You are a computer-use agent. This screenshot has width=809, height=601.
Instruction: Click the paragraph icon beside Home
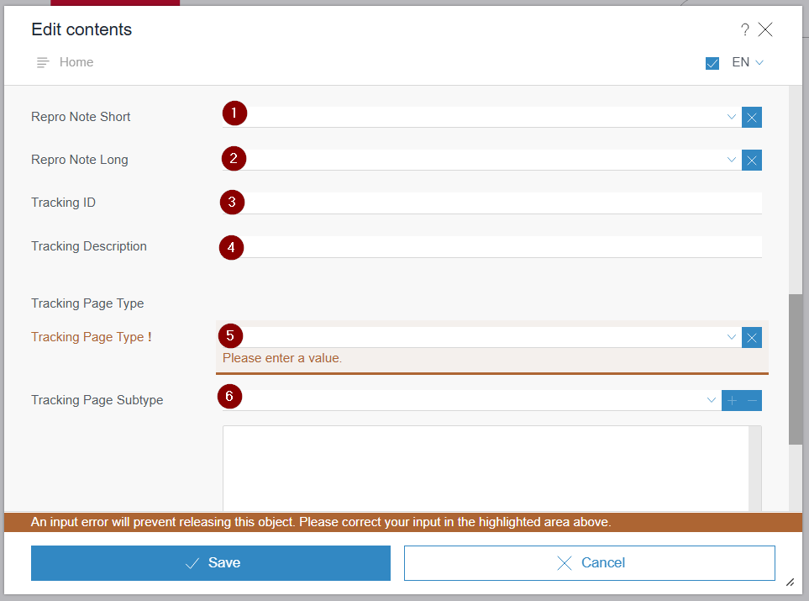tap(43, 62)
